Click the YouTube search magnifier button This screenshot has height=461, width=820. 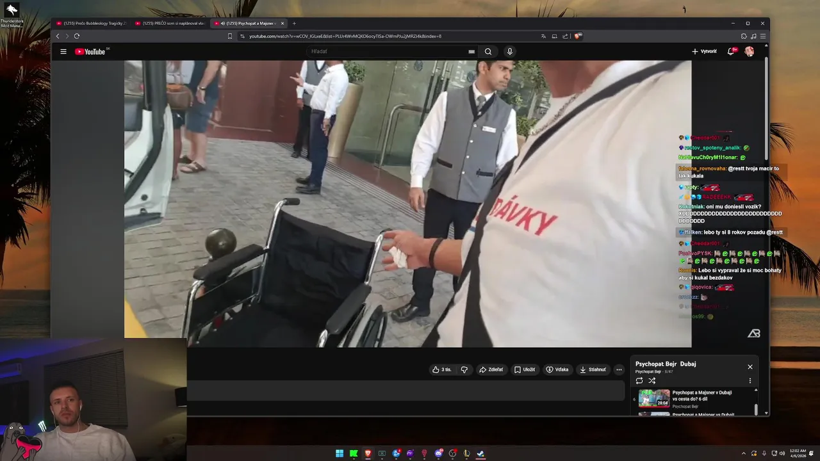pyautogui.click(x=488, y=52)
